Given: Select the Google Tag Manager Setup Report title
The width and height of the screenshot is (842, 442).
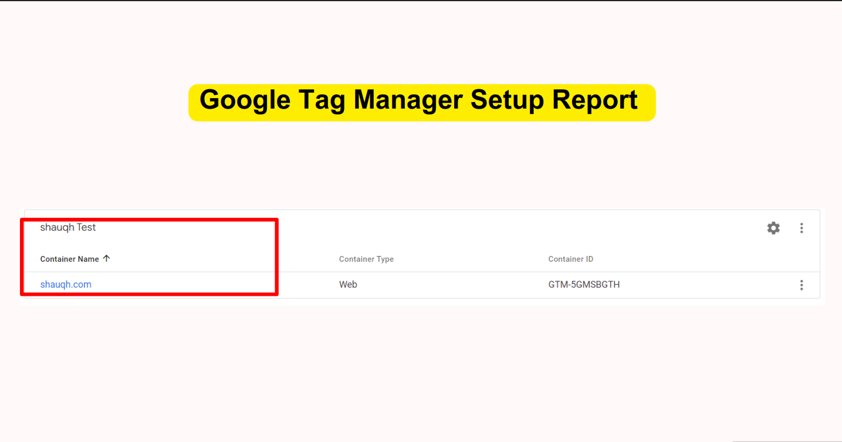Looking at the screenshot, I should coord(419,100).
